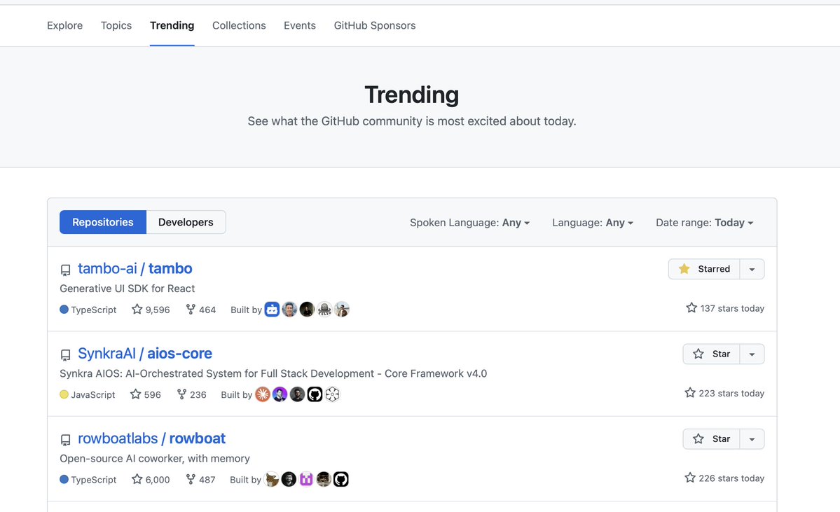Open fourth tambo contributor avatar (octopus)
This screenshot has height=512, width=840.
tap(324, 309)
